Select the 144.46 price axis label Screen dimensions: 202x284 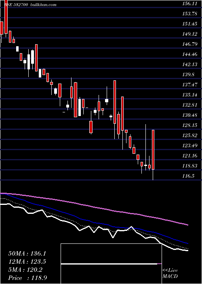pos(190,54)
